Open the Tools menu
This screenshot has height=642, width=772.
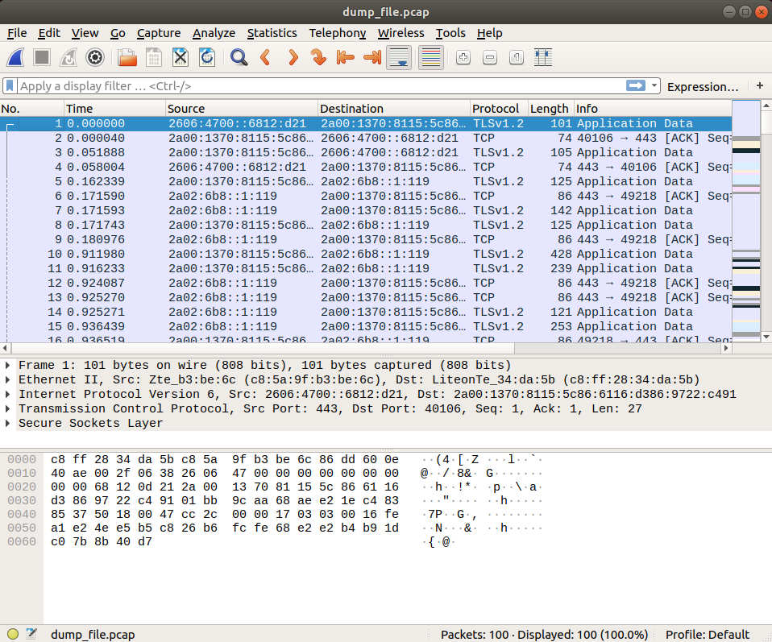point(450,33)
